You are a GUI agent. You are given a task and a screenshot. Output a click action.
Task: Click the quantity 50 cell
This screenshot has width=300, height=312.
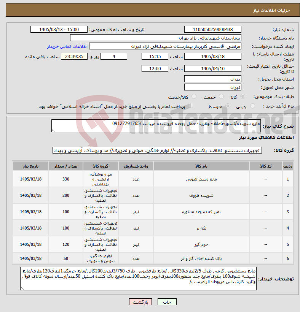pyautogui.click(x=66, y=258)
